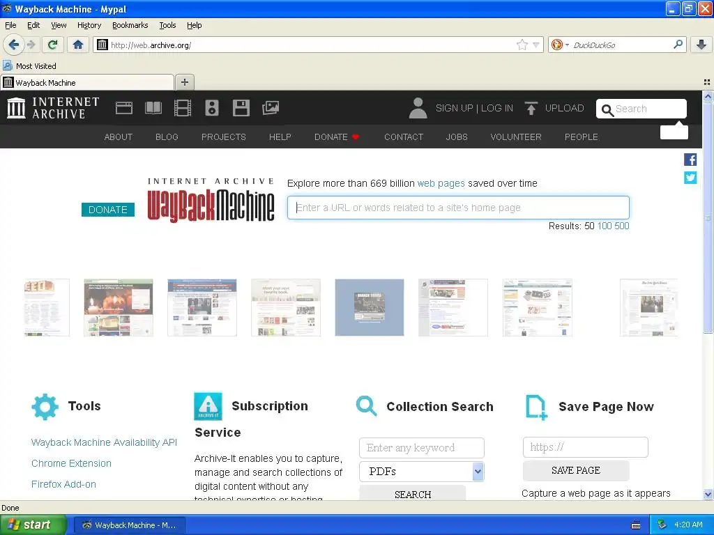The height and width of the screenshot is (535, 714).
Task: Open the URL history dropdown arrow
Action: [536, 45]
